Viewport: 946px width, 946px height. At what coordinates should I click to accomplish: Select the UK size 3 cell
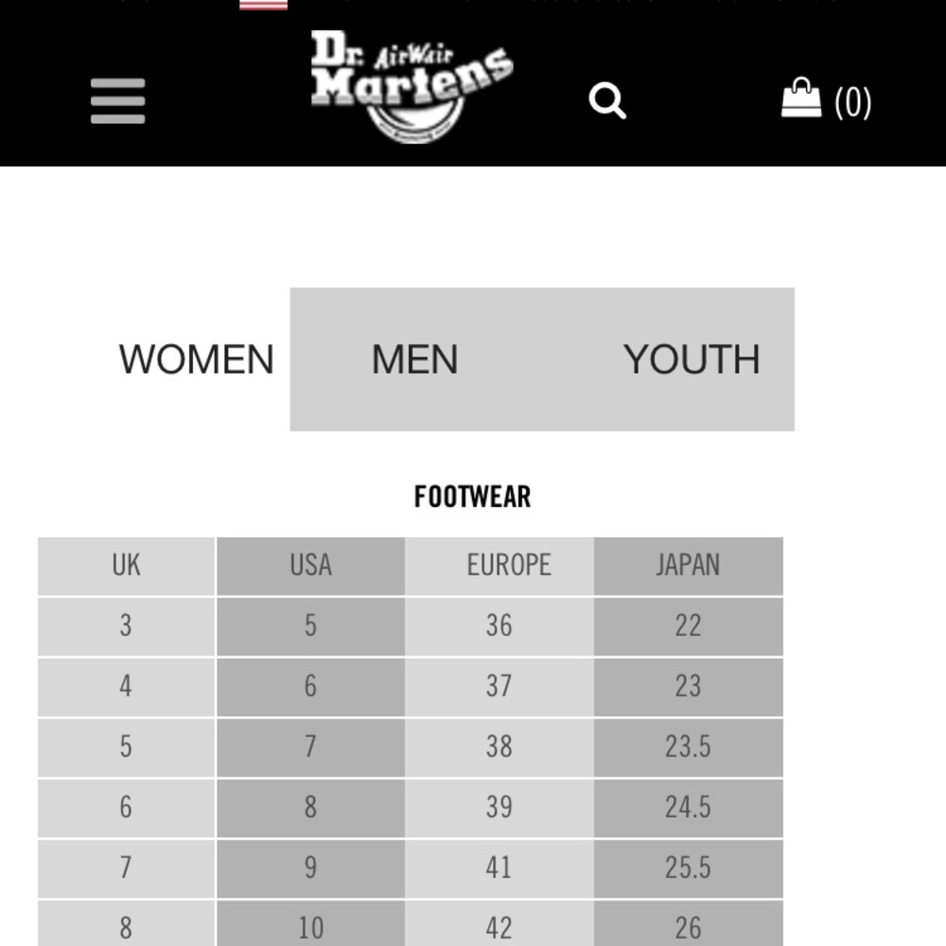point(126,626)
